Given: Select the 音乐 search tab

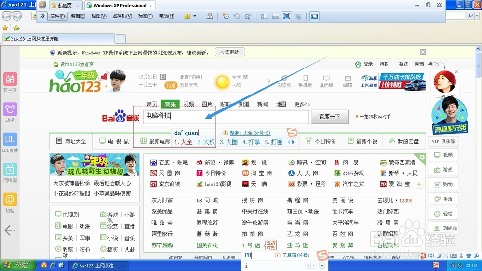Looking at the screenshot, I should point(170,104).
